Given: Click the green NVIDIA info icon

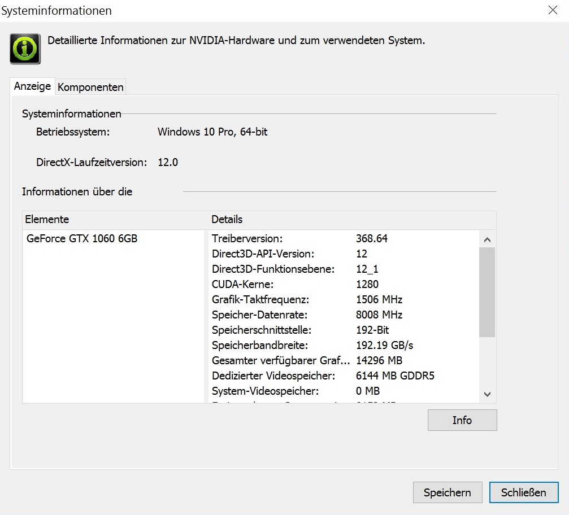Looking at the screenshot, I should [x=25, y=49].
